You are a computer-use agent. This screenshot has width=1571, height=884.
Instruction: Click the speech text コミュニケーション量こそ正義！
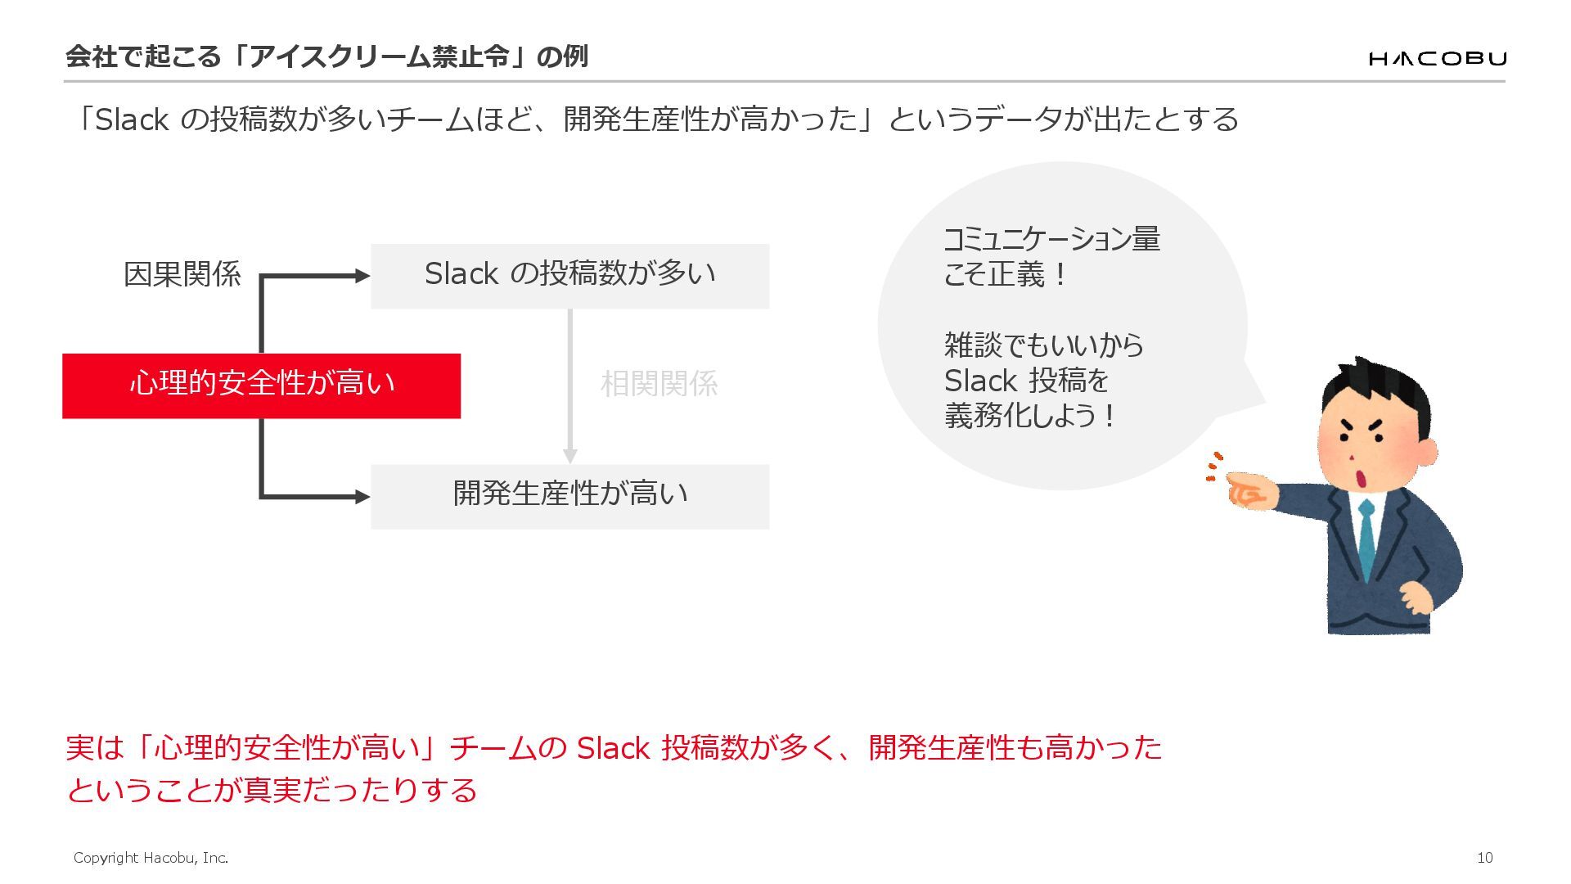coord(1051,256)
